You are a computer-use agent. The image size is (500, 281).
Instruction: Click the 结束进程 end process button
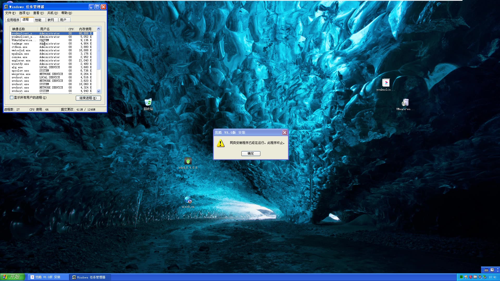[88, 98]
